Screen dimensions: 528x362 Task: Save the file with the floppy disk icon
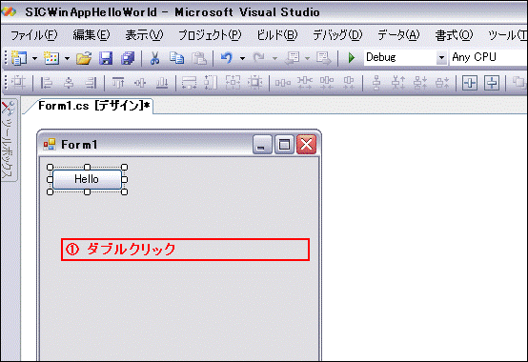coord(106,58)
